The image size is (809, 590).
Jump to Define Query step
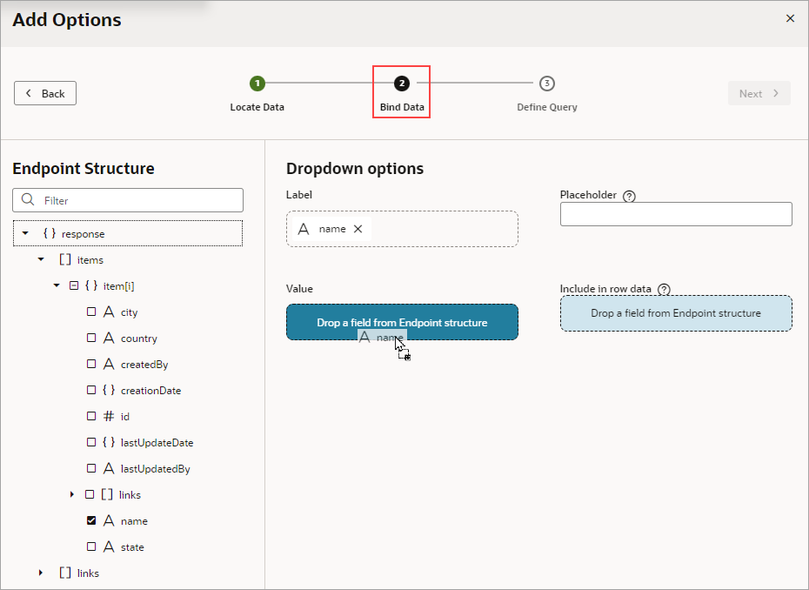pos(547,93)
